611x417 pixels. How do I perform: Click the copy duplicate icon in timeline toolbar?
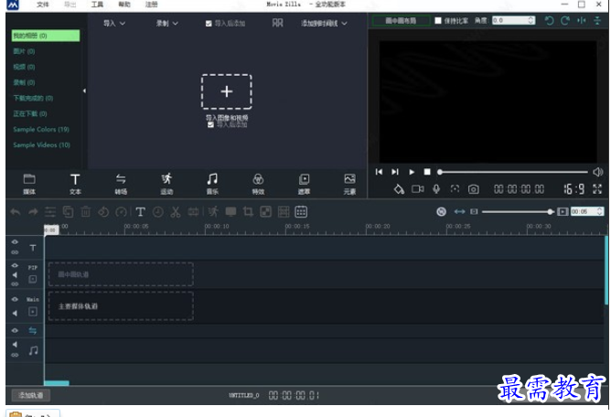click(x=69, y=211)
